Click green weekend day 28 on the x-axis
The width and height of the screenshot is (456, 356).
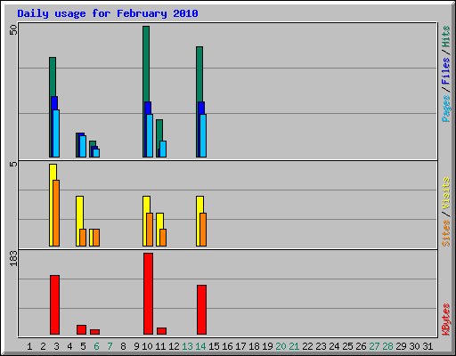coord(387,346)
